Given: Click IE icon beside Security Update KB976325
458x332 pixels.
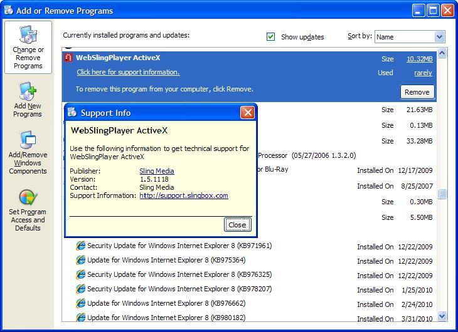Looking at the screenshot, I should (80, 274).
